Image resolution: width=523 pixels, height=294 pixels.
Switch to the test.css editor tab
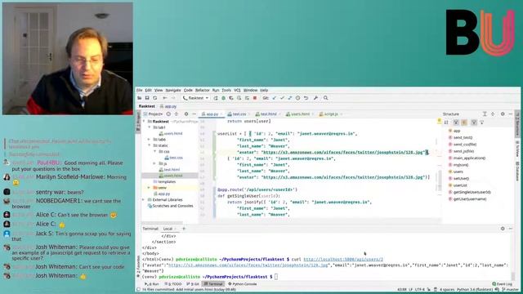[x=237, y=114]
